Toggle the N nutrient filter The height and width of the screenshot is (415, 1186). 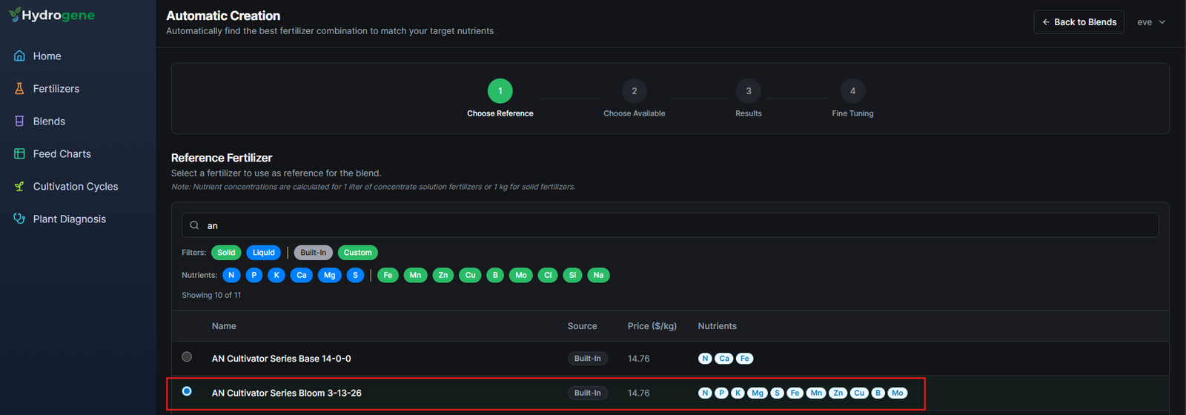[231, 275]
